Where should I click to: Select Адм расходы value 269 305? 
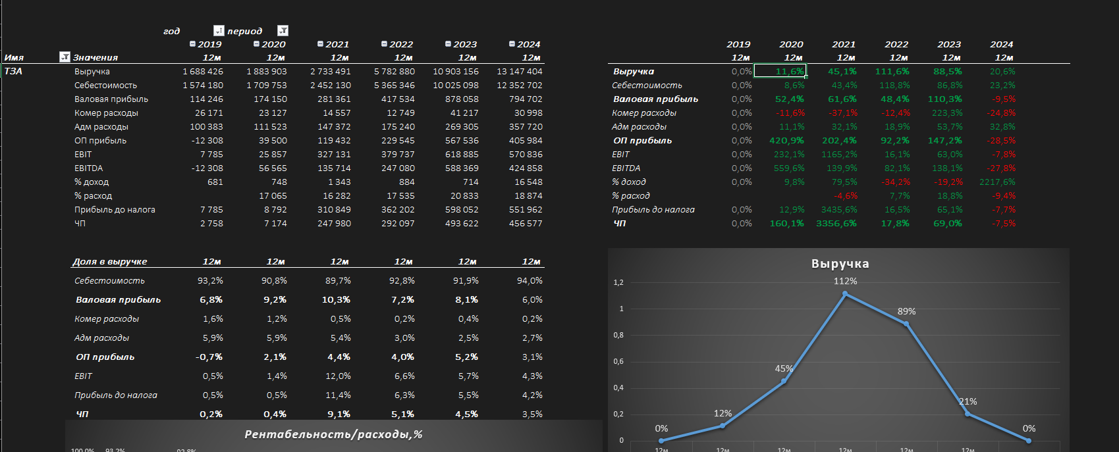click(462, 126)
